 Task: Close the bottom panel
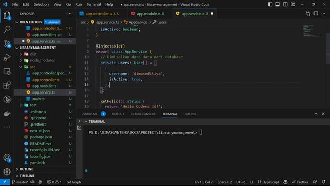(323, 114)
